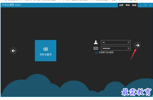Go back with the left arrow button
153x100 pixels.
point(13,51)
